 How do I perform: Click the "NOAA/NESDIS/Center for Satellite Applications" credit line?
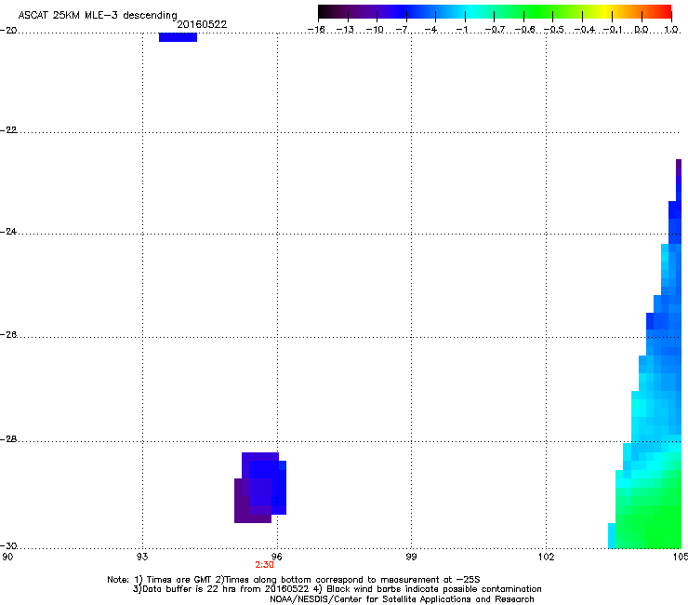pyautogui.click(x=402, y=599)
